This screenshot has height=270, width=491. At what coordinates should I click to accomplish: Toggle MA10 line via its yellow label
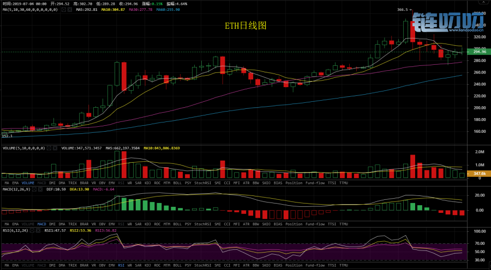pos(112,10)
